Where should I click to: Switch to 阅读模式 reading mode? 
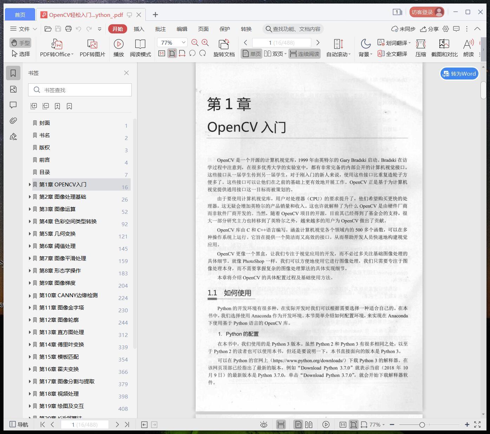(140, 48)
